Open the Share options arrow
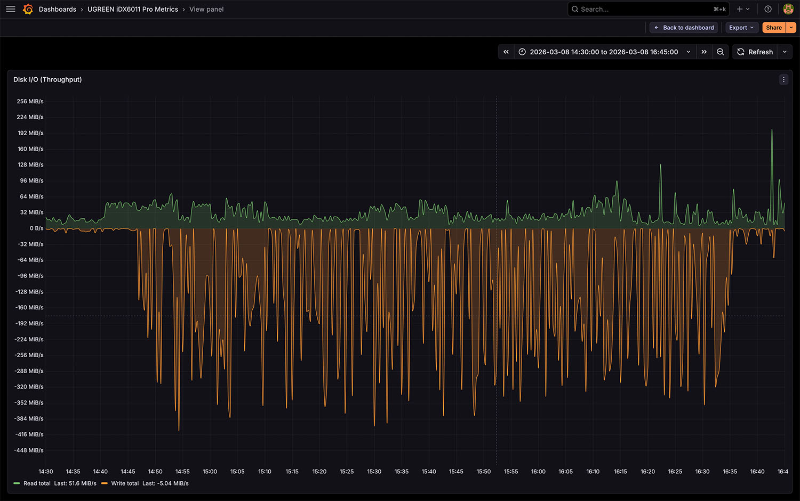 click(791, 28)
